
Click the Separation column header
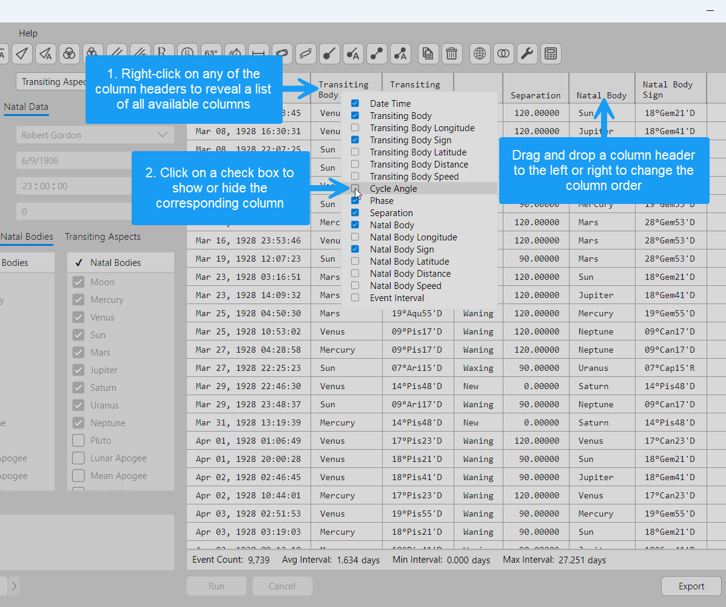click(536, 88)
